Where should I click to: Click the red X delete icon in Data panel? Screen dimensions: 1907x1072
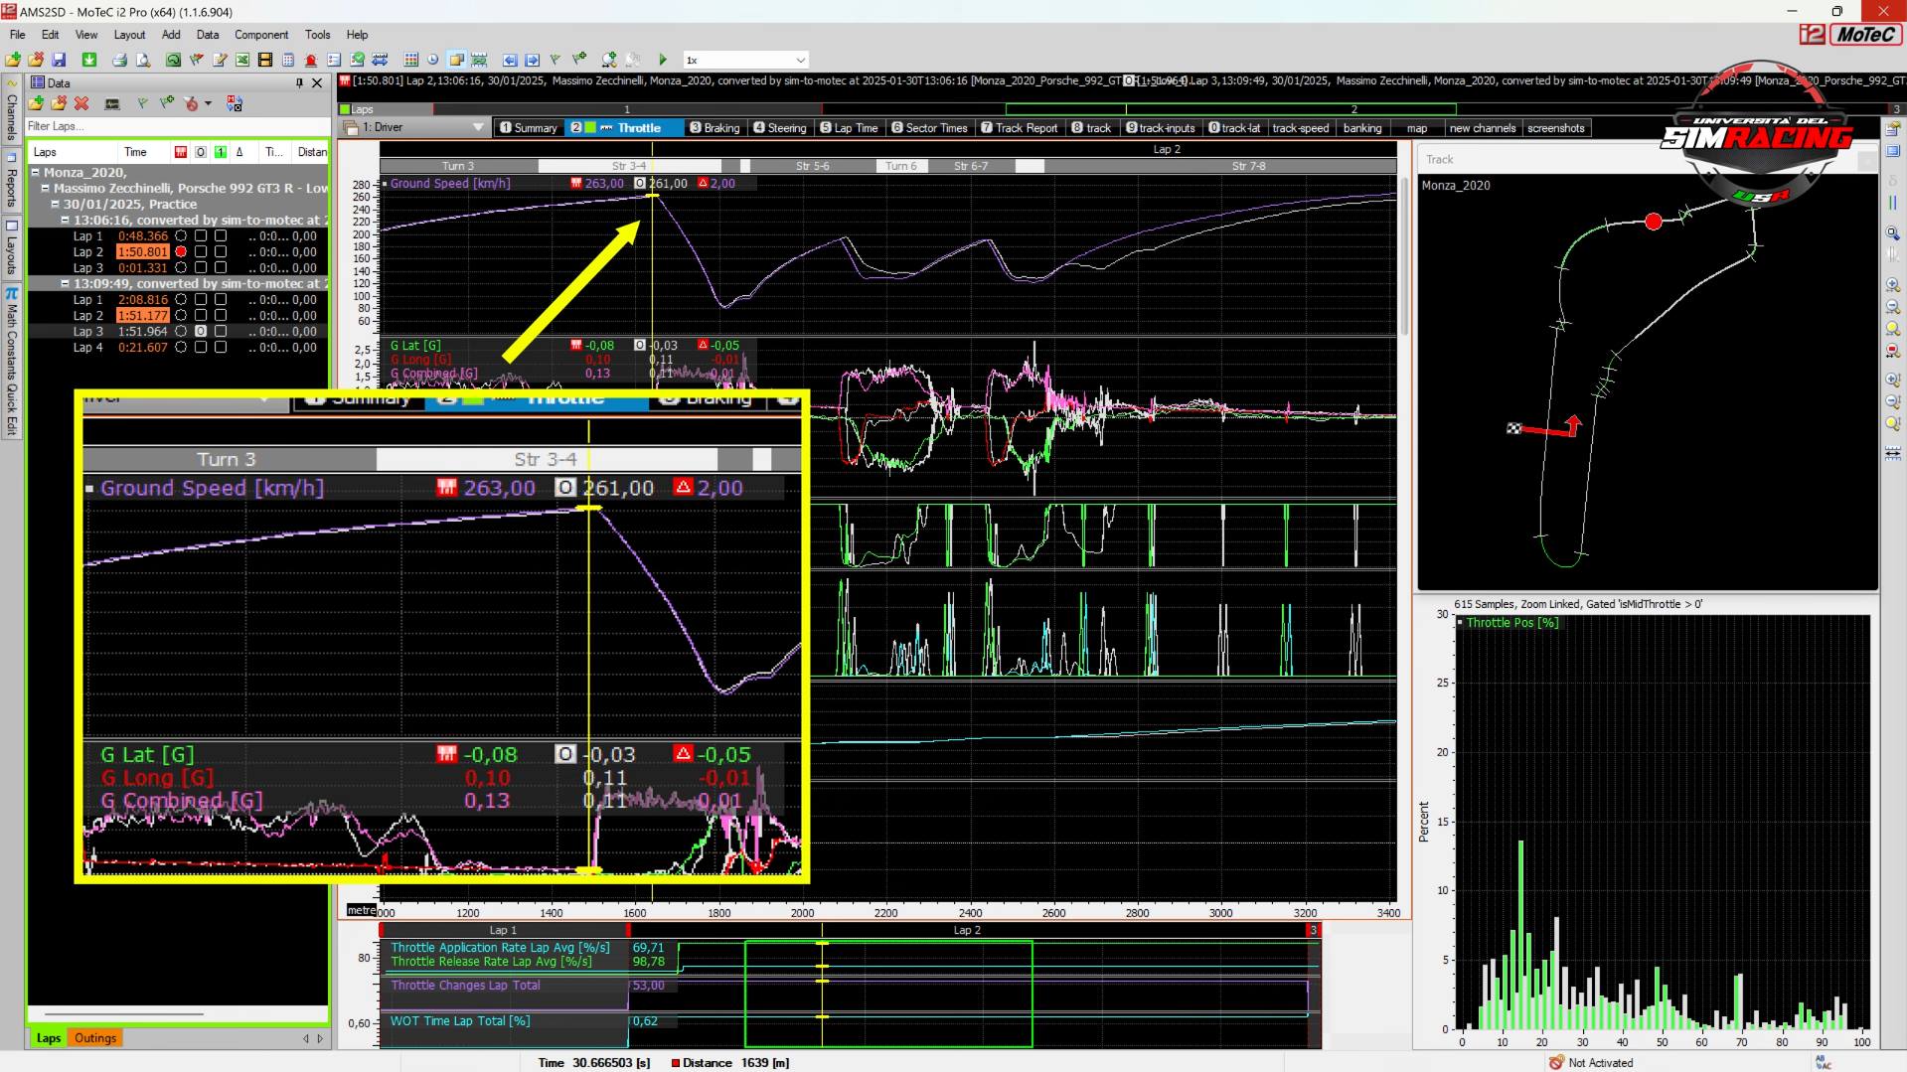click(81, 103)
